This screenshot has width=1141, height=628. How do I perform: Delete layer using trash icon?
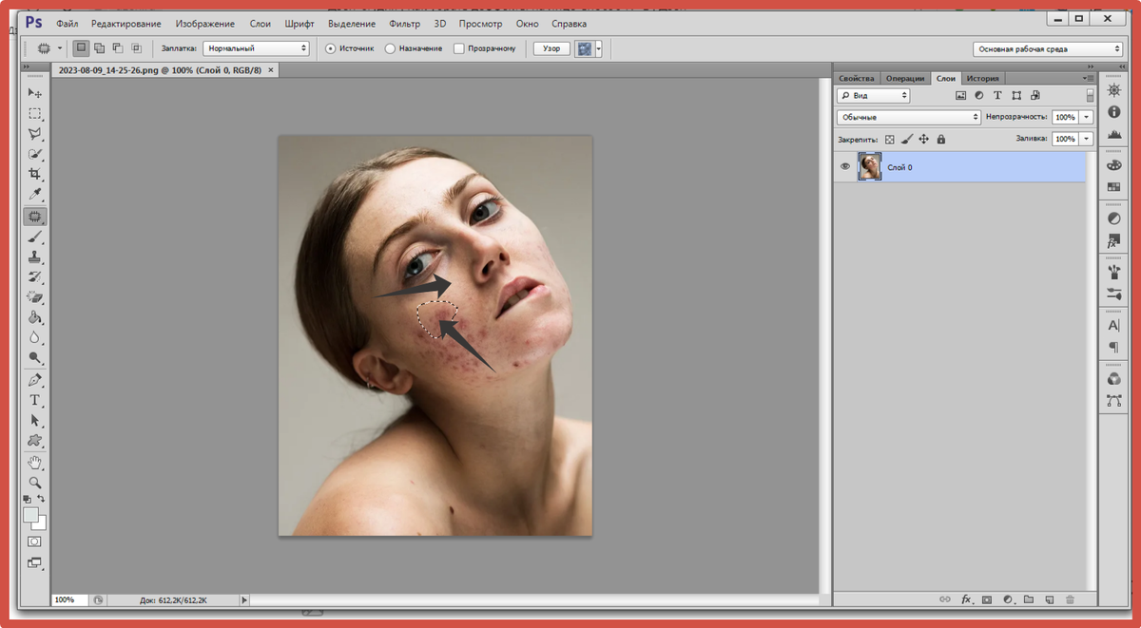point(1070,599)
